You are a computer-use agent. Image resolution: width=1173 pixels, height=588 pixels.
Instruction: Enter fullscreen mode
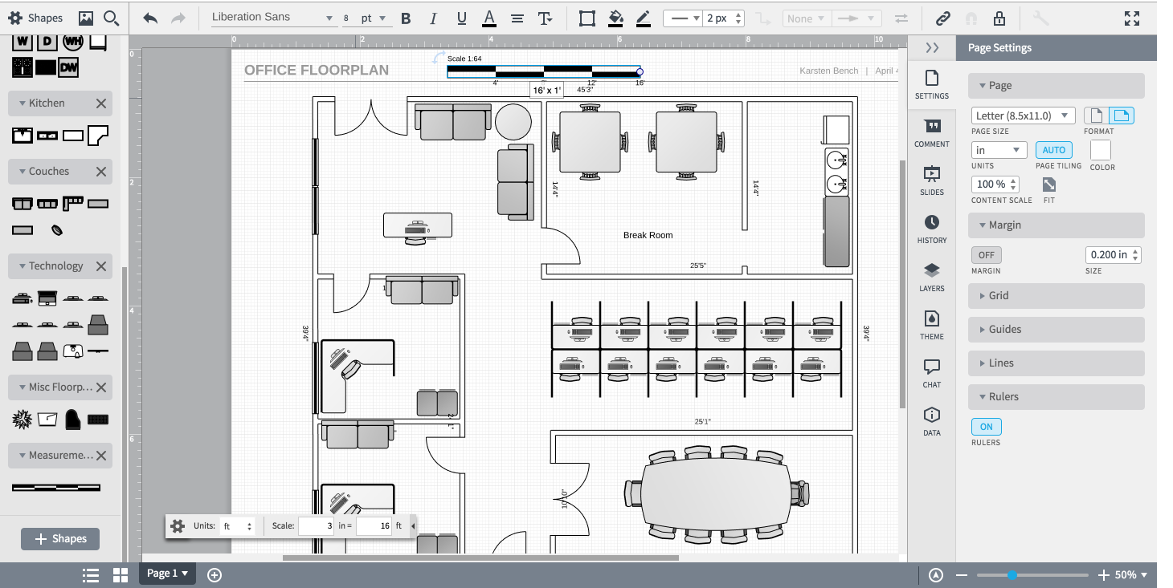[x=1132, y=18]
